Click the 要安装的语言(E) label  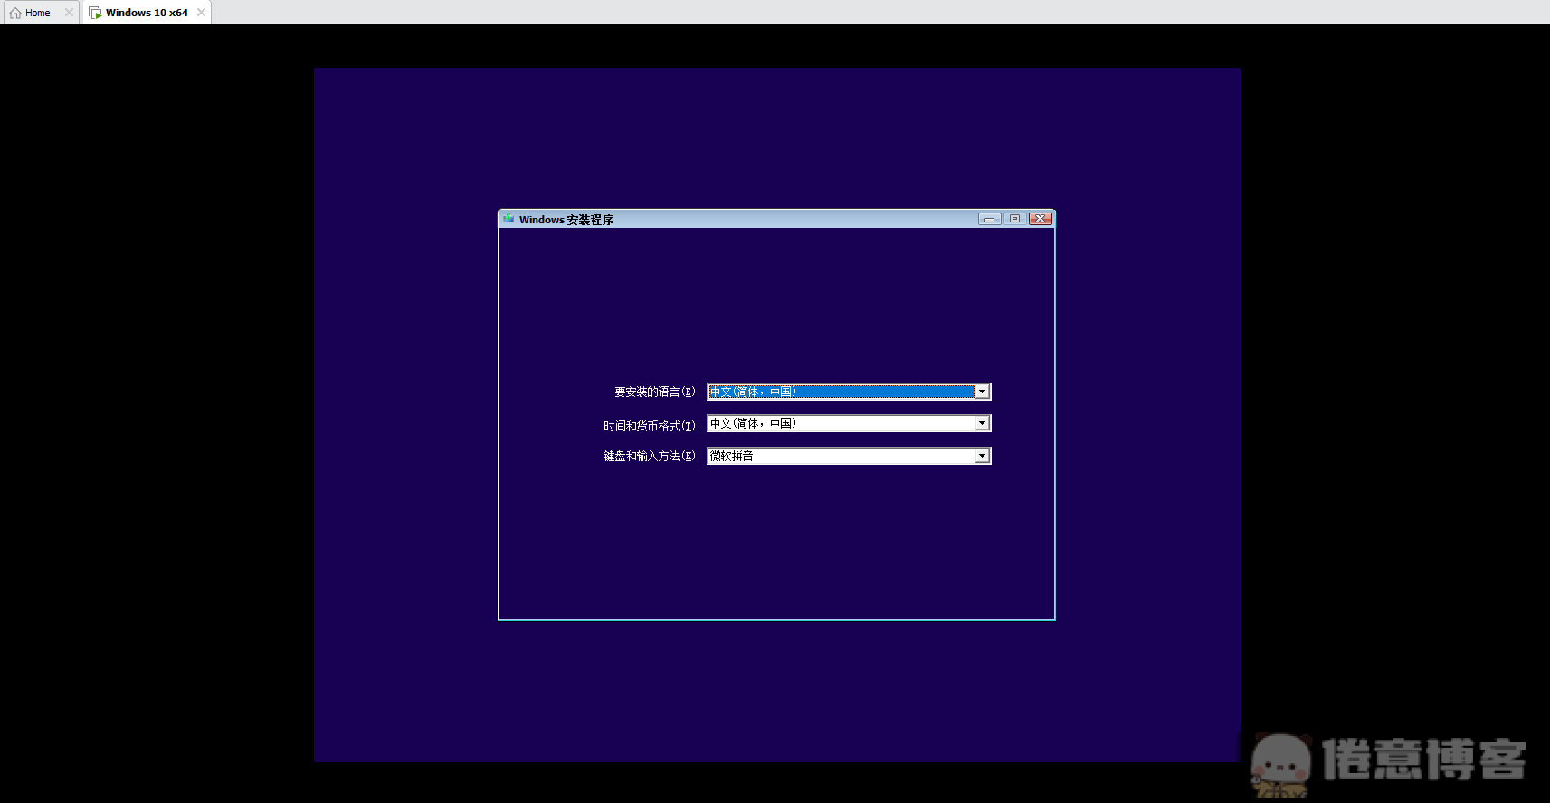pyautogui.click(x=656, y=392)
